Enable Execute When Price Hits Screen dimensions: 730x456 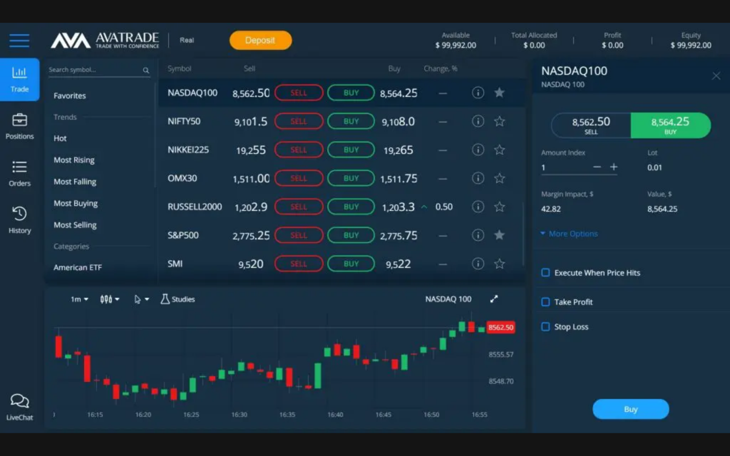[546, 273]
